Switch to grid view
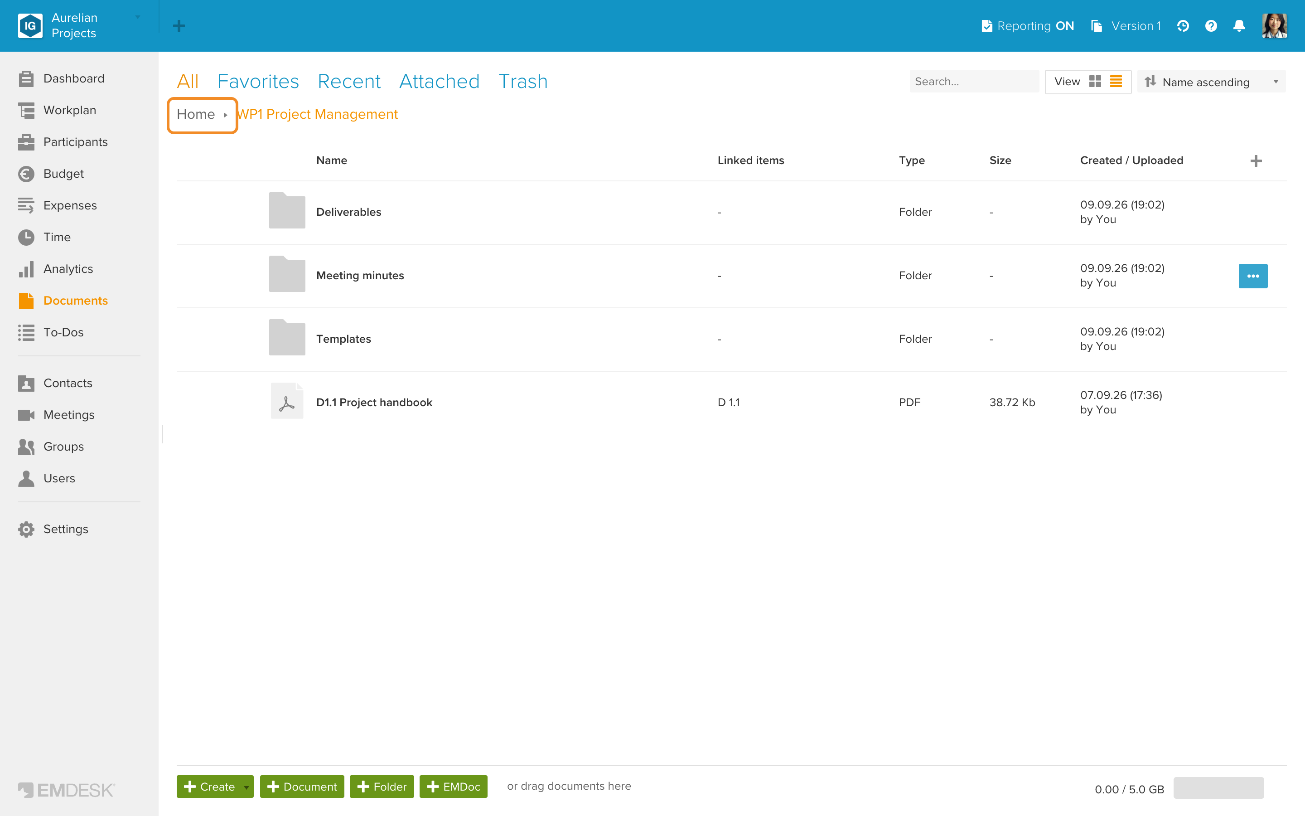 (x=1095, y=82)
